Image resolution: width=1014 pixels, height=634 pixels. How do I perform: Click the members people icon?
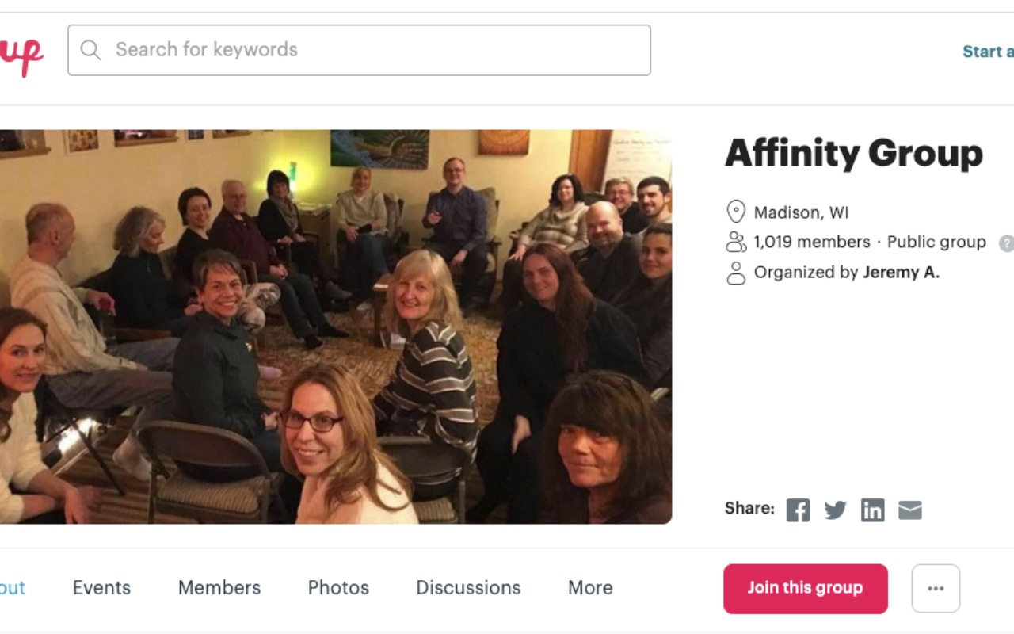click(736, 242)
